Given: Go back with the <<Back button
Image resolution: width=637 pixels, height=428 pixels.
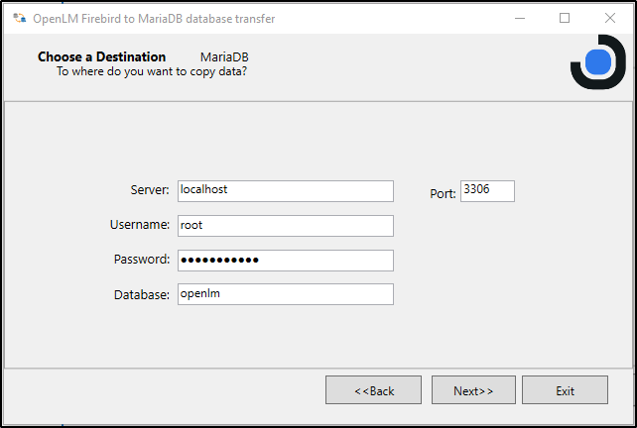Looking at the screenshot, I should pyautogui.click(x=373, y=390).
